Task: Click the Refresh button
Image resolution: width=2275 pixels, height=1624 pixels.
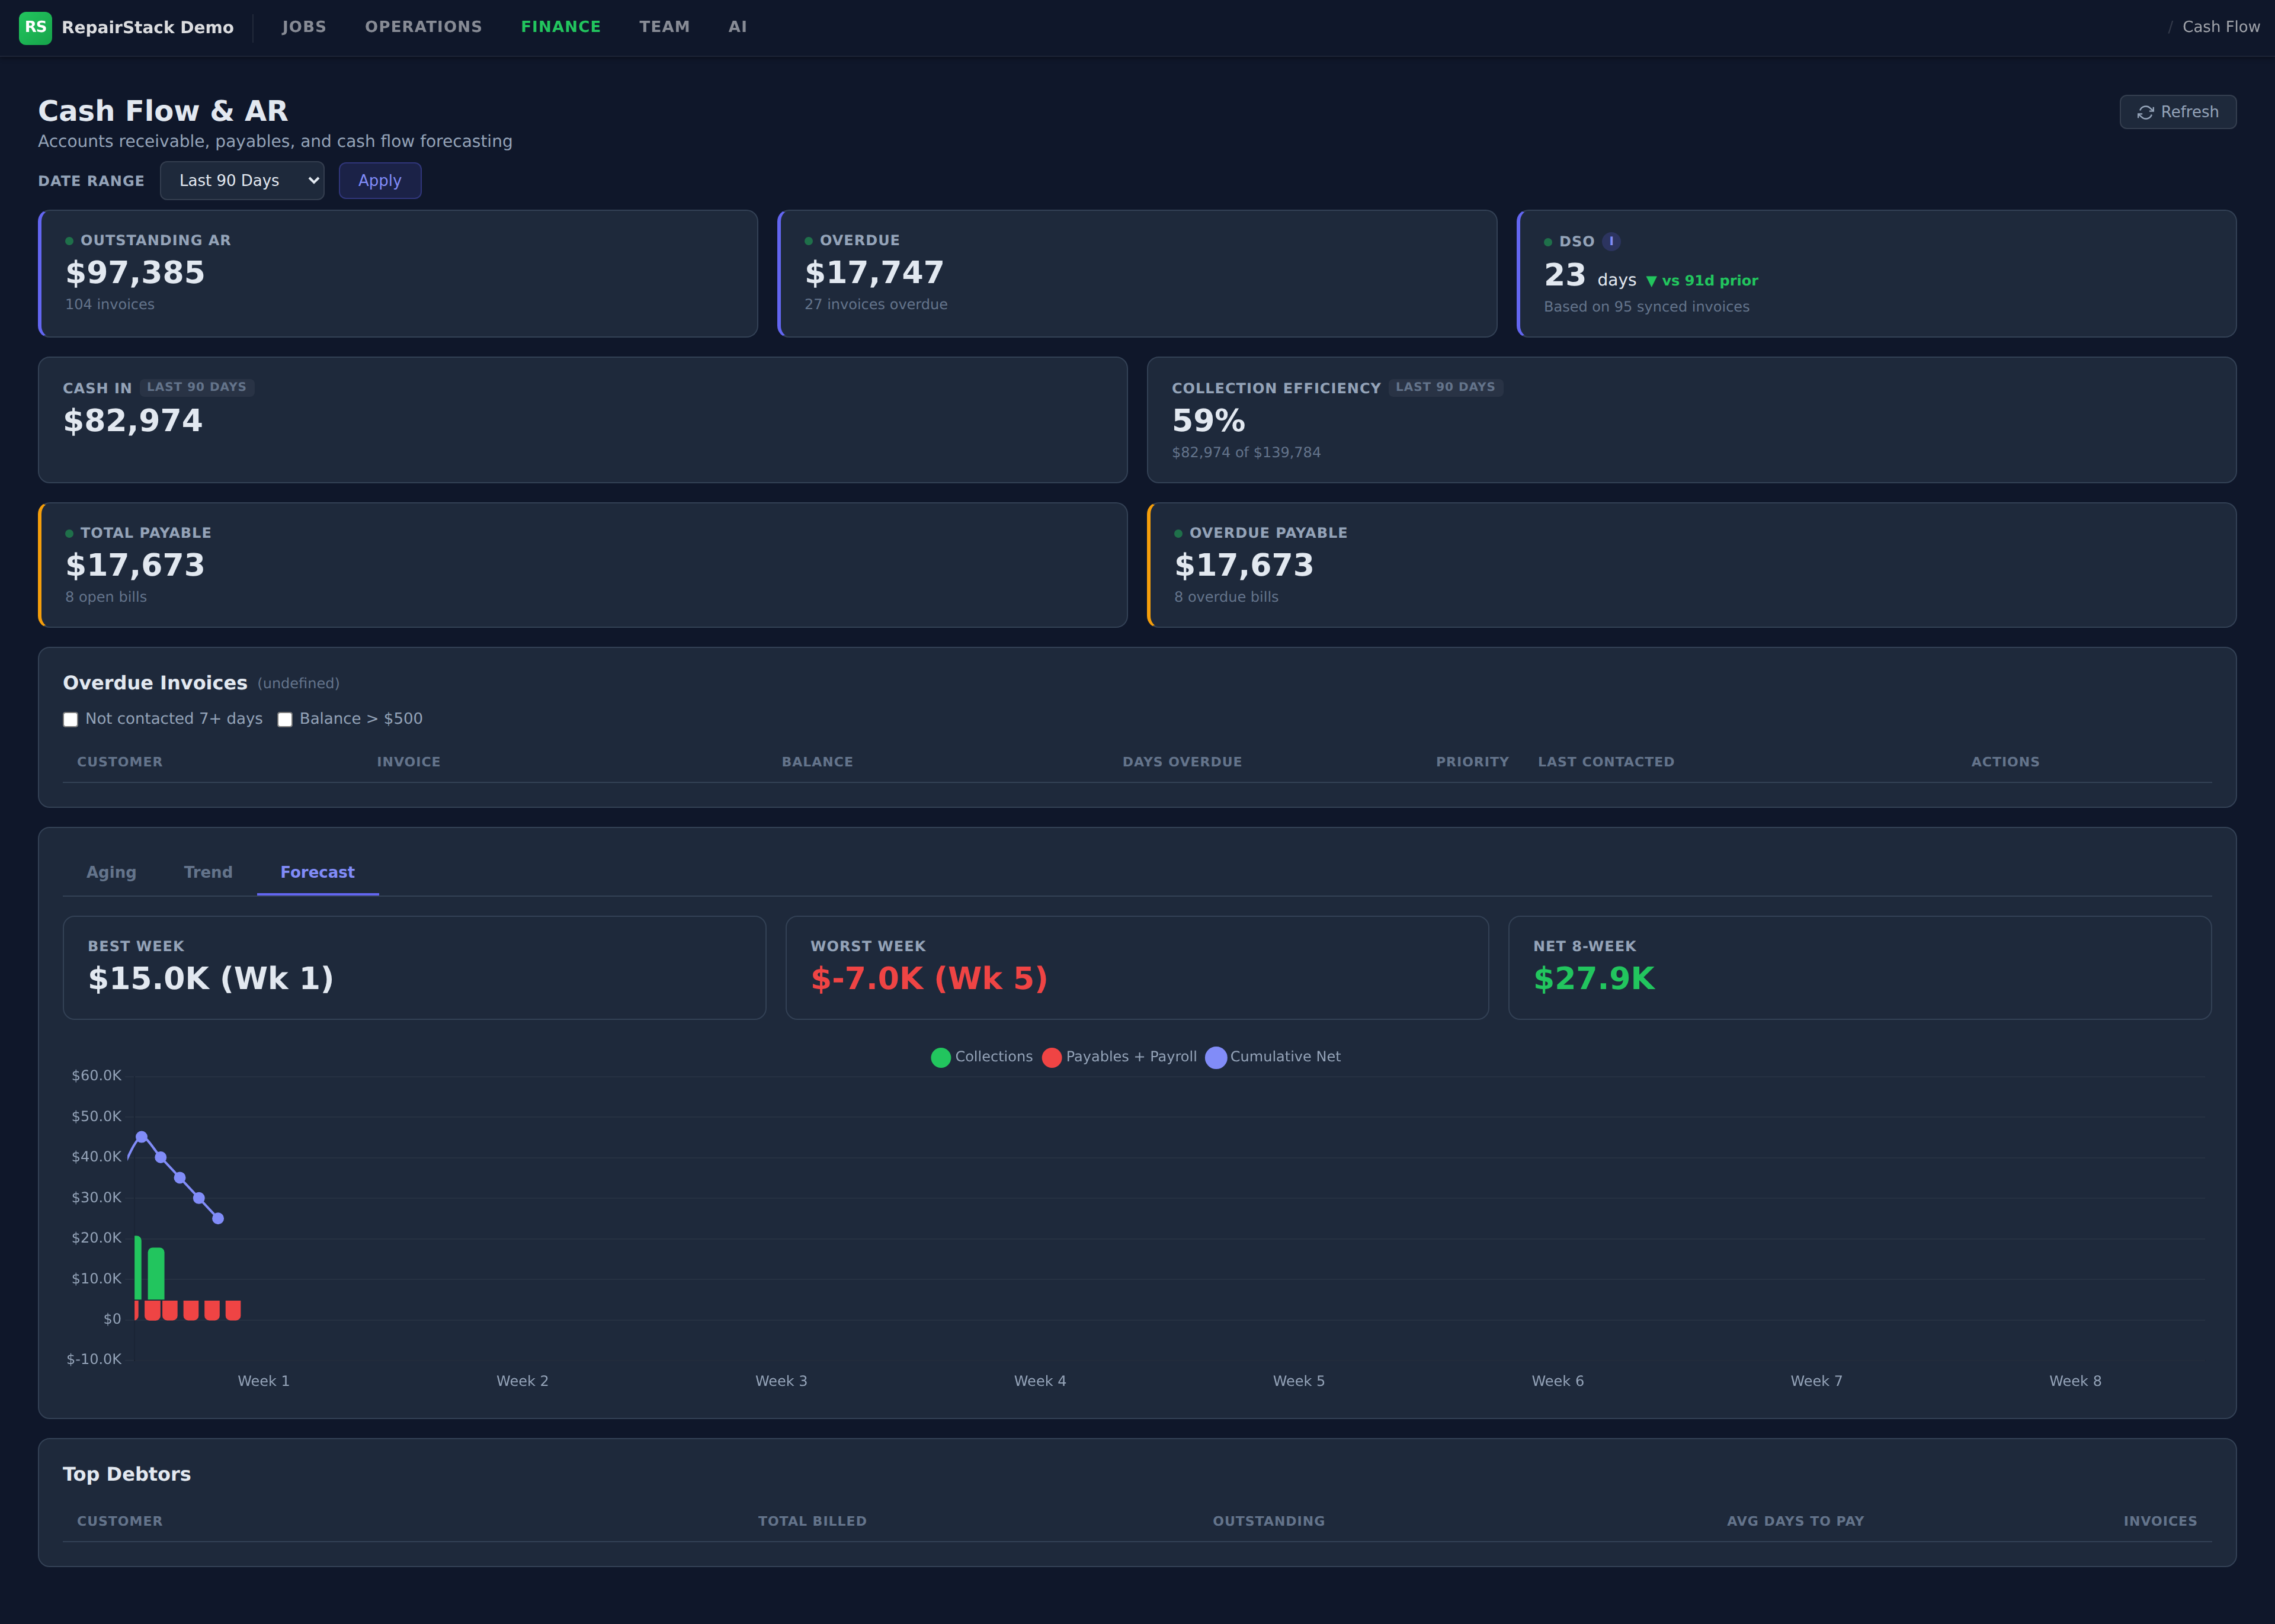Action: (x=2177, y=112)
